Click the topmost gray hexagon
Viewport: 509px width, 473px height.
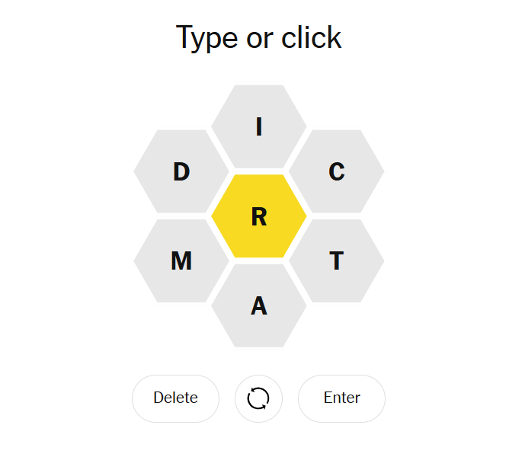click(x=259, y=126)
